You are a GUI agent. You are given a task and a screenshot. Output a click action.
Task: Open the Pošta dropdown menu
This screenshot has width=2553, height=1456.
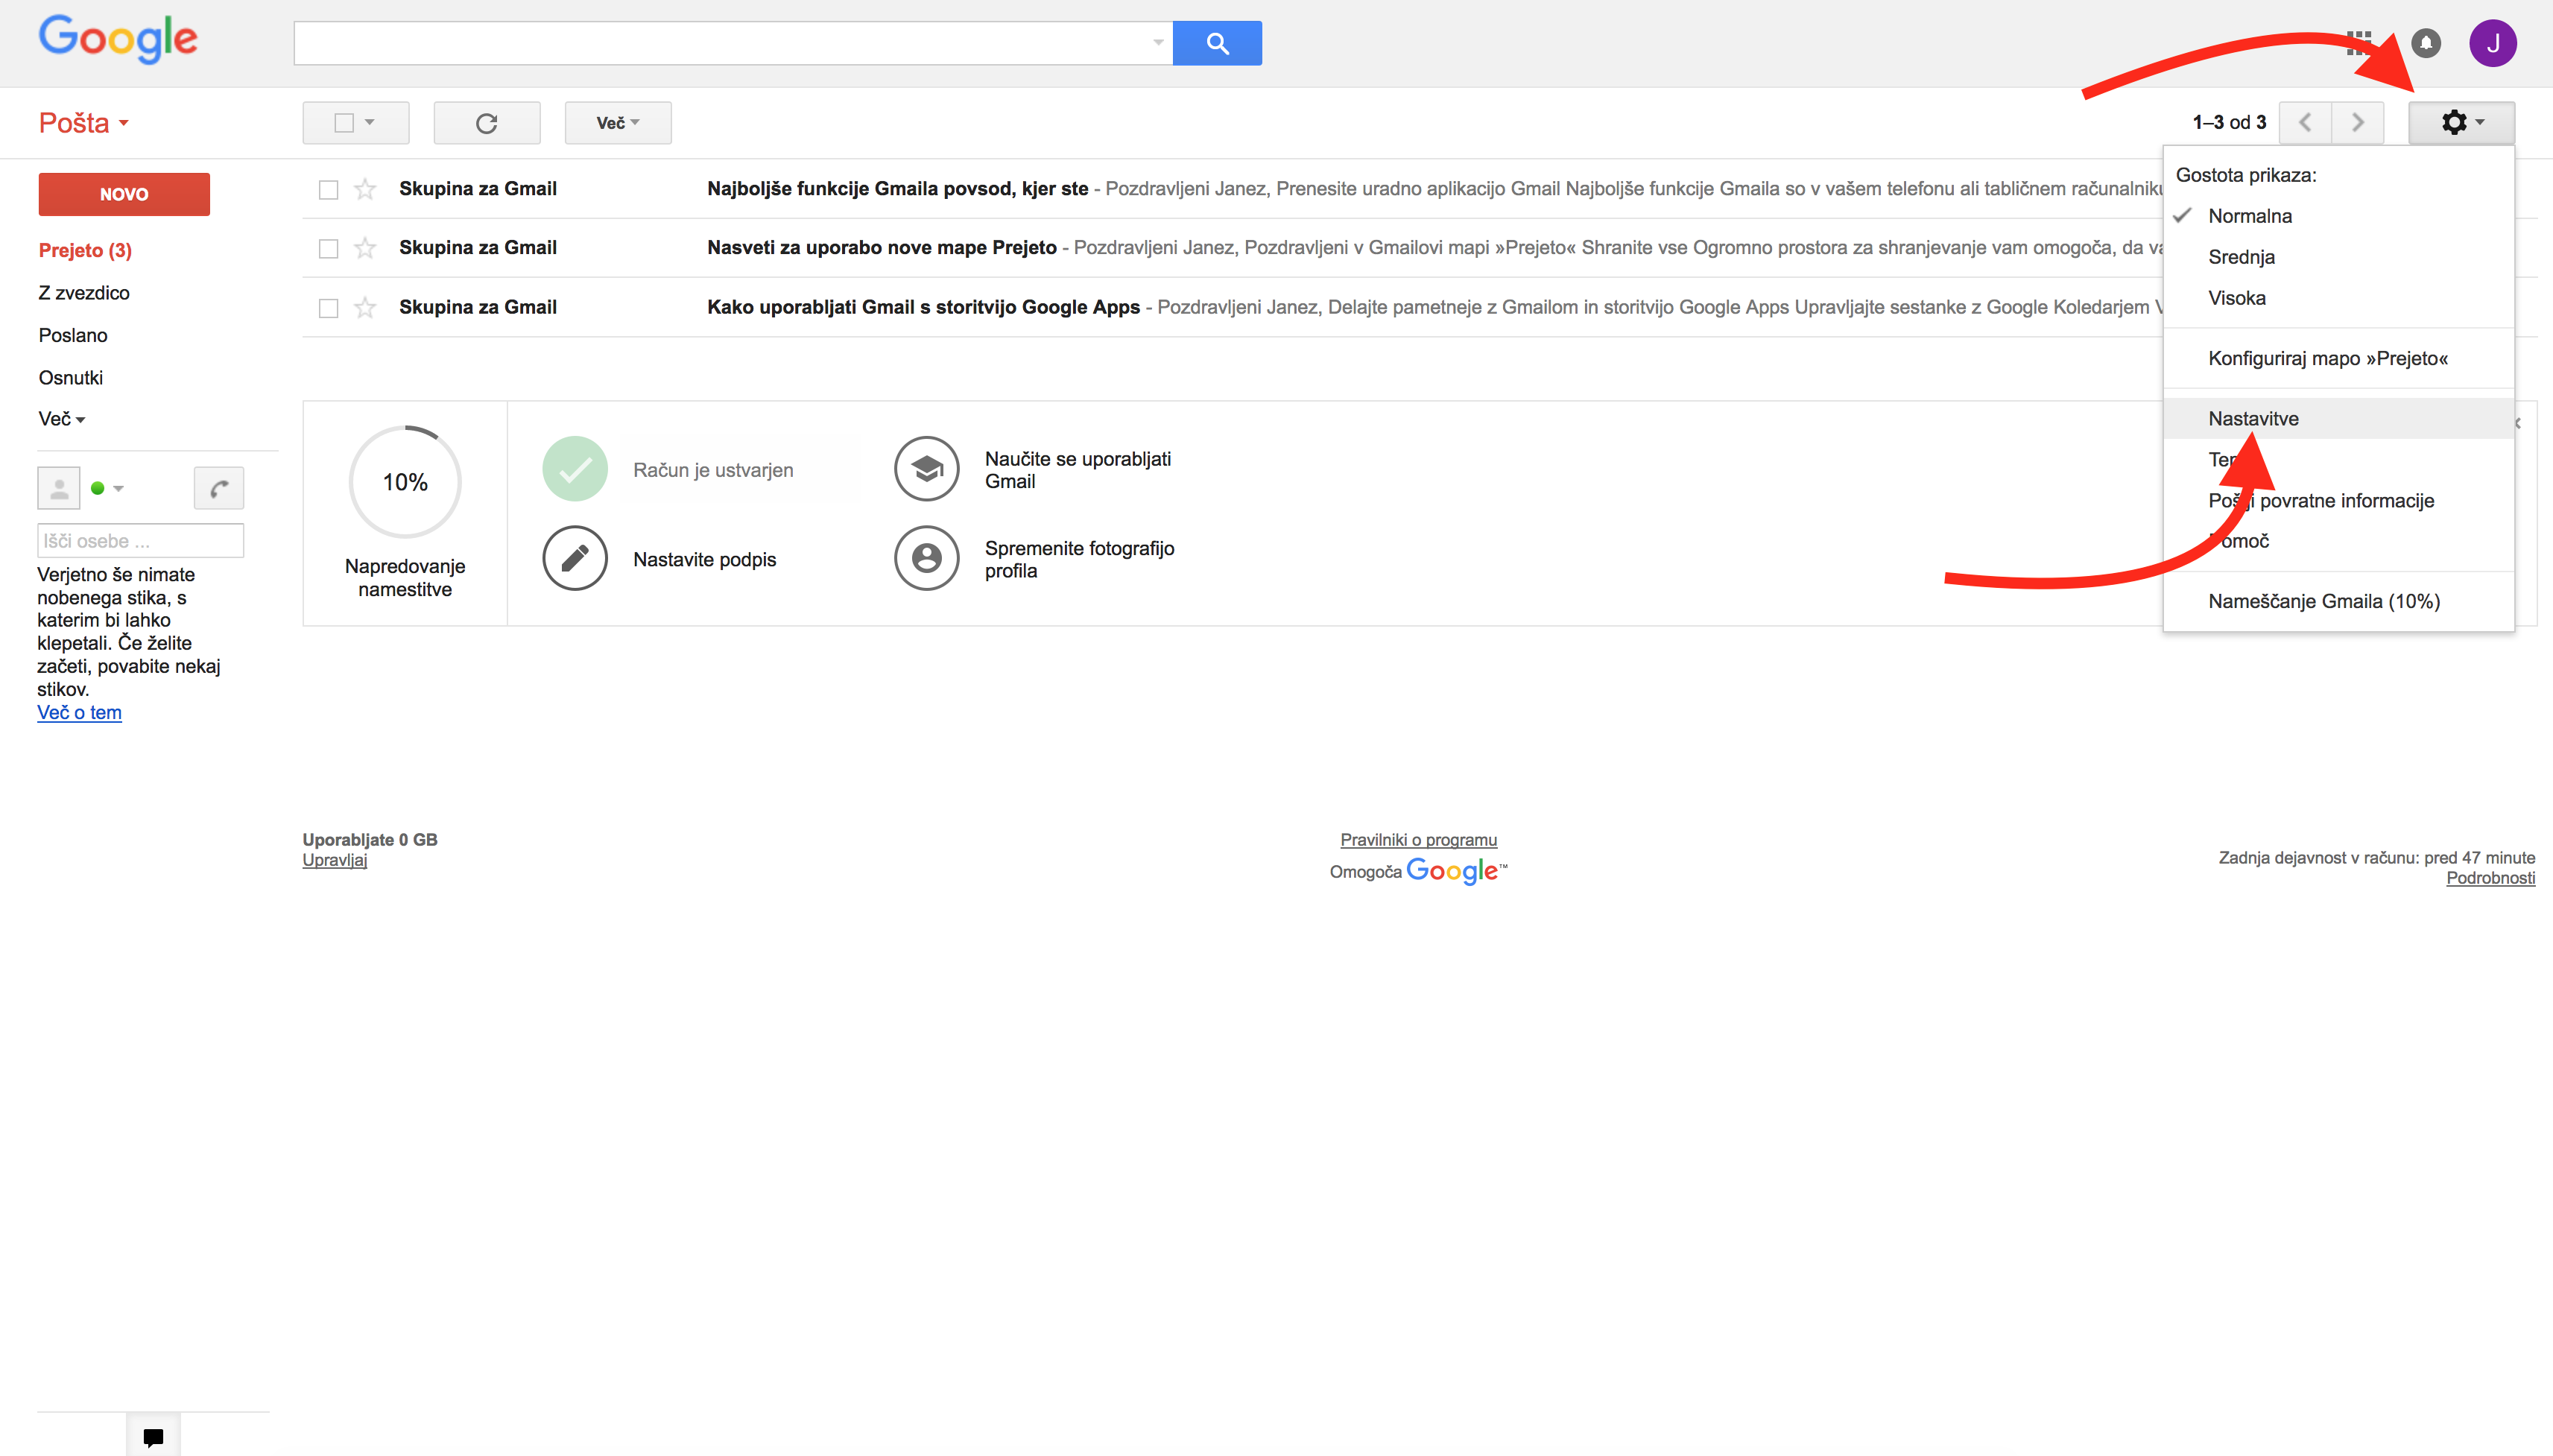pos(84,123)
